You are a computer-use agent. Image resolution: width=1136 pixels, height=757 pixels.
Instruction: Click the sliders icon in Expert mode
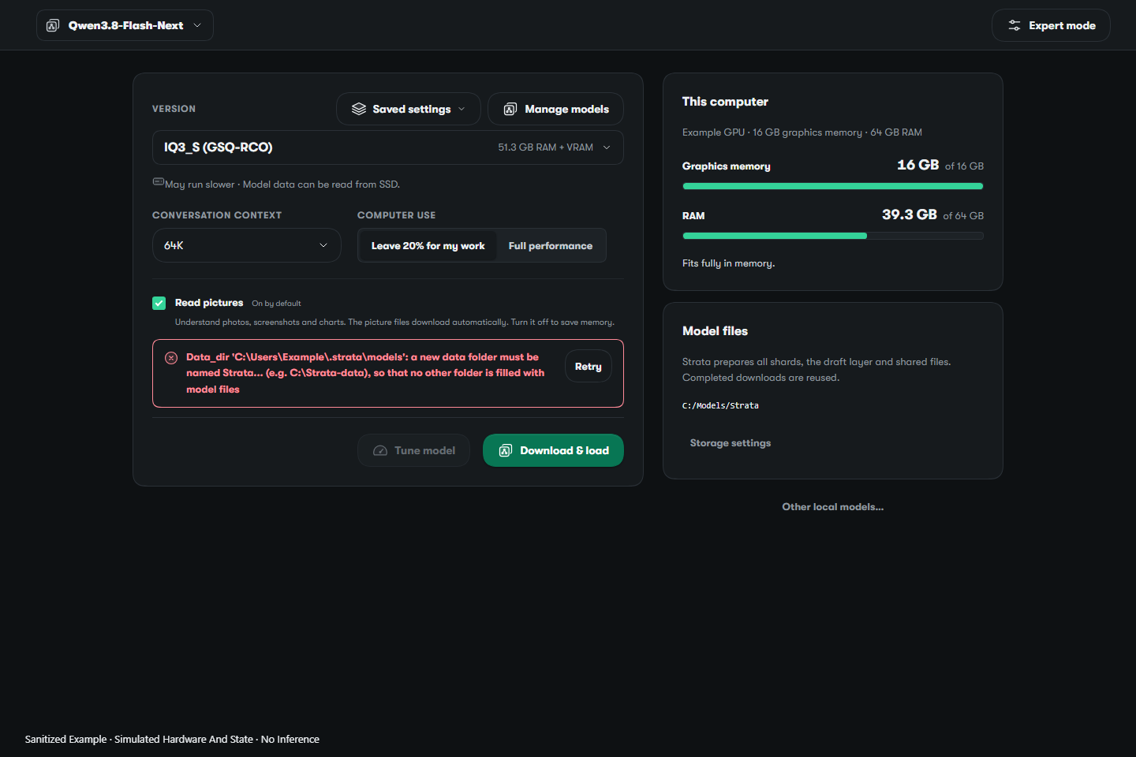tap(1015, 25)
